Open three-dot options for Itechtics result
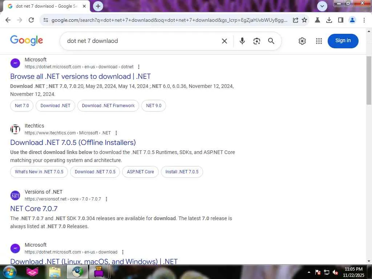Image resolution: width=372 pixels, height=279 pixels. coord(116,133)
